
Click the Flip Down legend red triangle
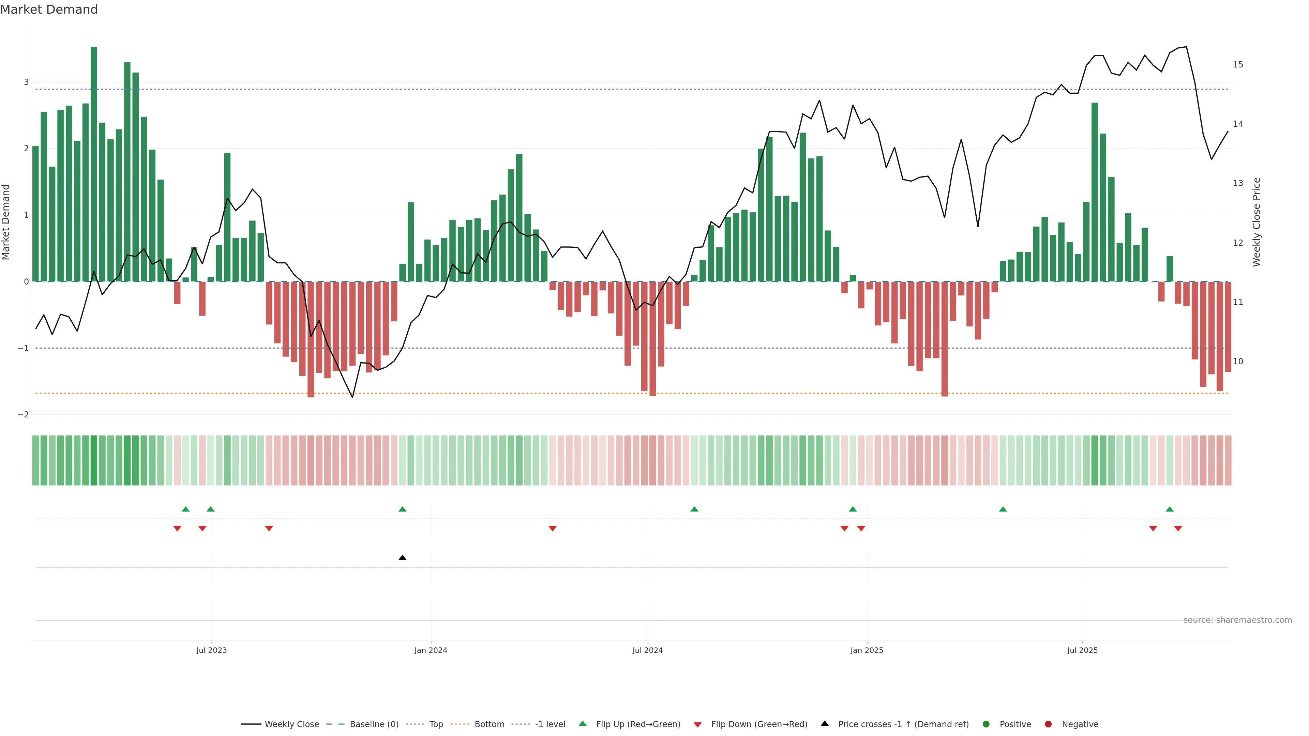pos(698,724)
